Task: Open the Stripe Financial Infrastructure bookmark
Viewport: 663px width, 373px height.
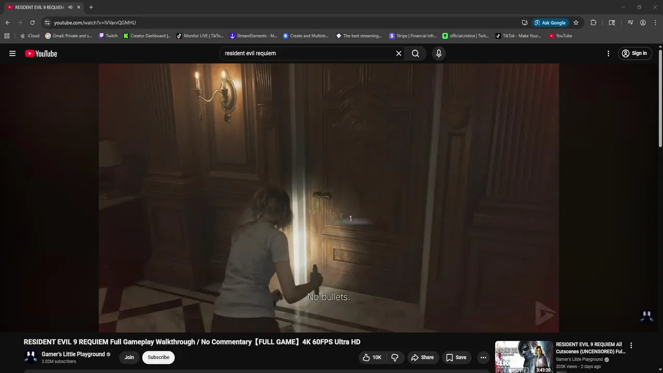Action: point(413,36)
